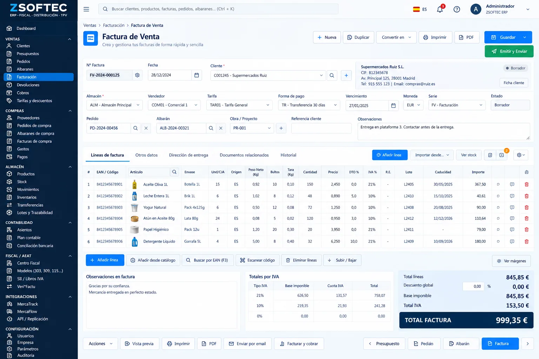
Task: Expand the Convertir en dropdown
Action: (x=397, y=37)
